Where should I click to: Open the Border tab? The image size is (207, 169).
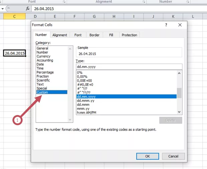click(94, 35)
